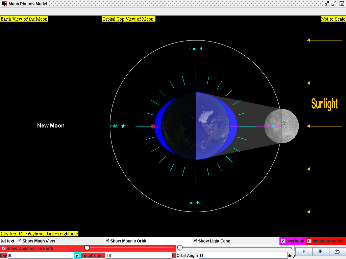
Task: Toggle the hint:observable? checkbox
Action: coord(309,241)
